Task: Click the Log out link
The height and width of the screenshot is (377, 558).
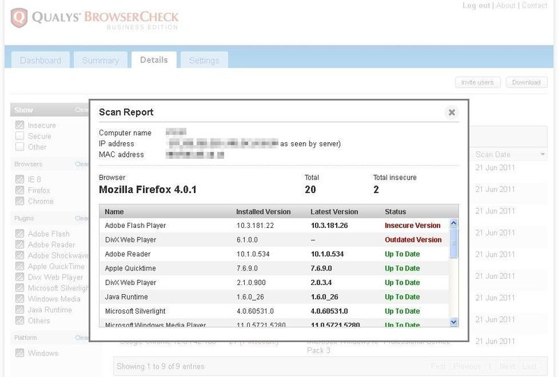Action: pyautogui.click(x=476, y=6)
